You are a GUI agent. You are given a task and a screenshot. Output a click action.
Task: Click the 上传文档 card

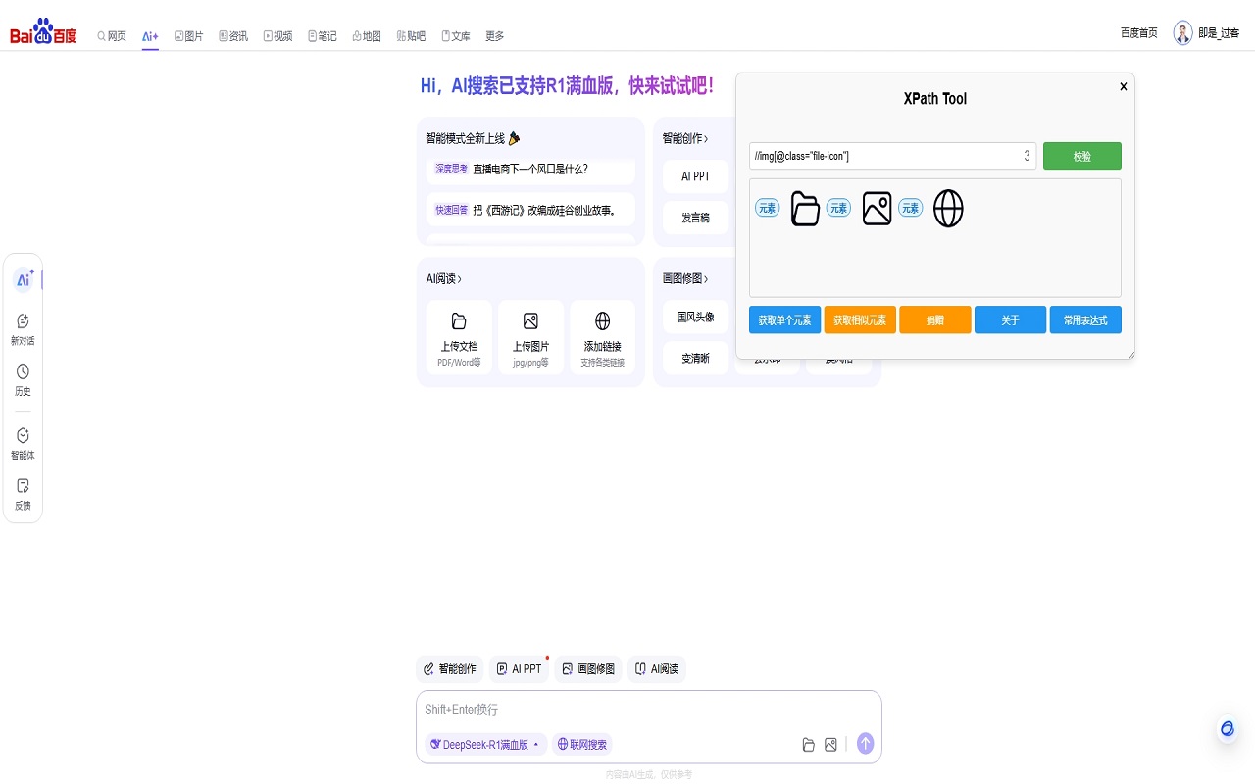[459, 337]
